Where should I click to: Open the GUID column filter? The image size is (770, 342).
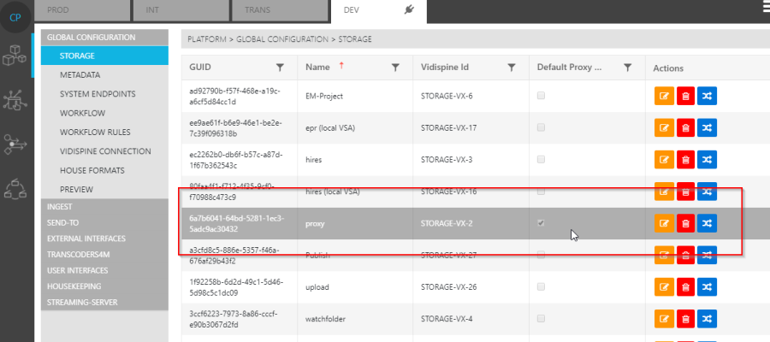pos(280,68)
